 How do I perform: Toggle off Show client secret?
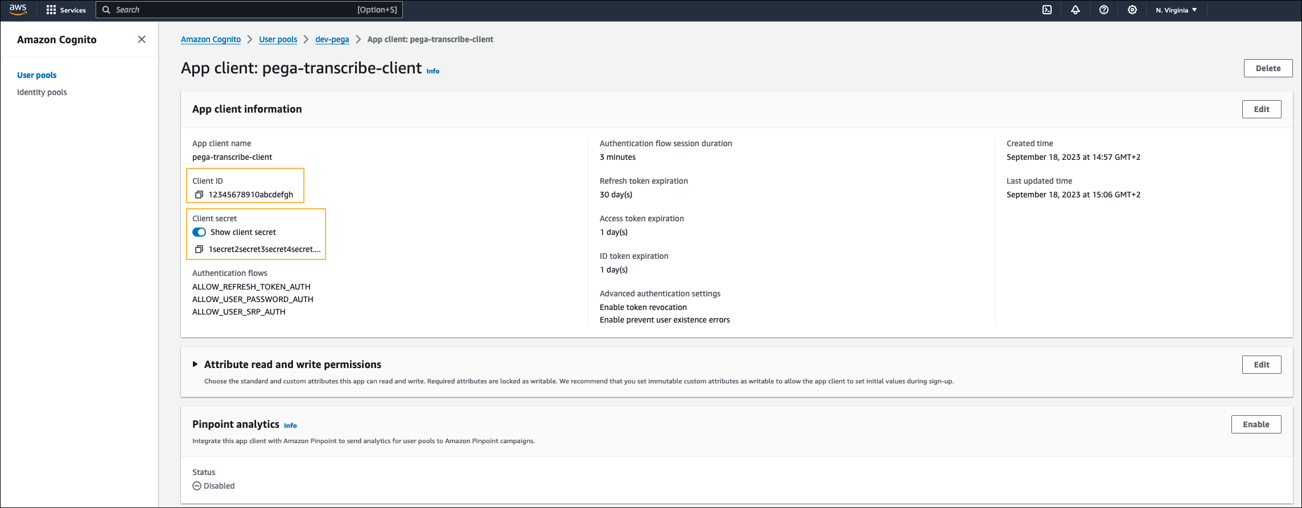pyautogui.click(x=199, y=232)
